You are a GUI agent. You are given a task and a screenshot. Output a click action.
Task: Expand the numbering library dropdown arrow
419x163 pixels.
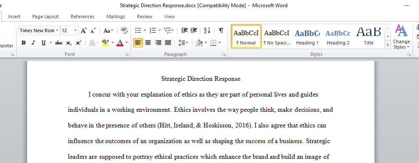coord(160,30)
